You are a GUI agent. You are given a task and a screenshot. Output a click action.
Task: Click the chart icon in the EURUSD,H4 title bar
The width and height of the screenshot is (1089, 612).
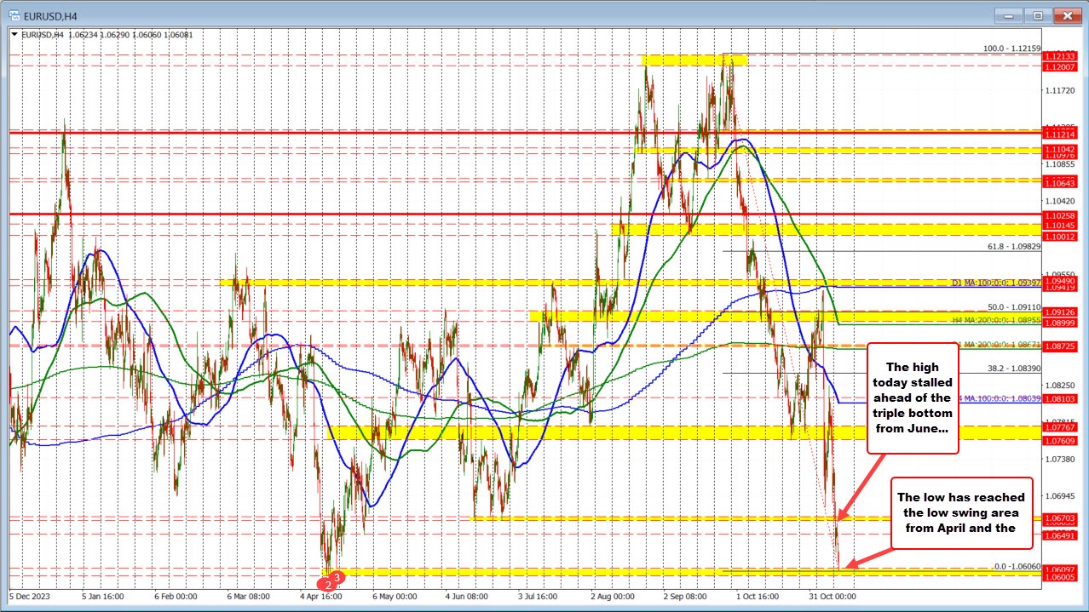pyautogui.click(x=15, y=15)
